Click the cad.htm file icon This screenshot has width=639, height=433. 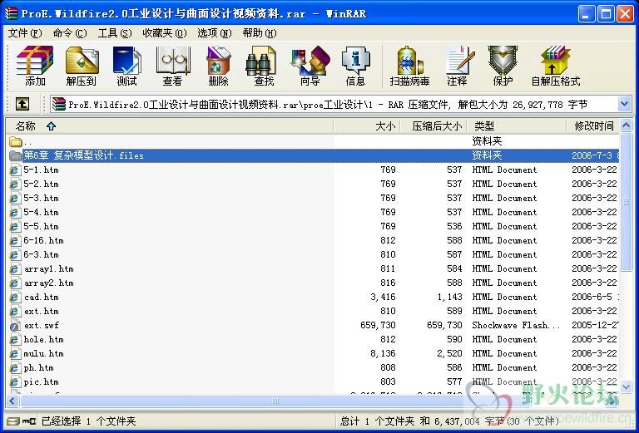(15, 297)
